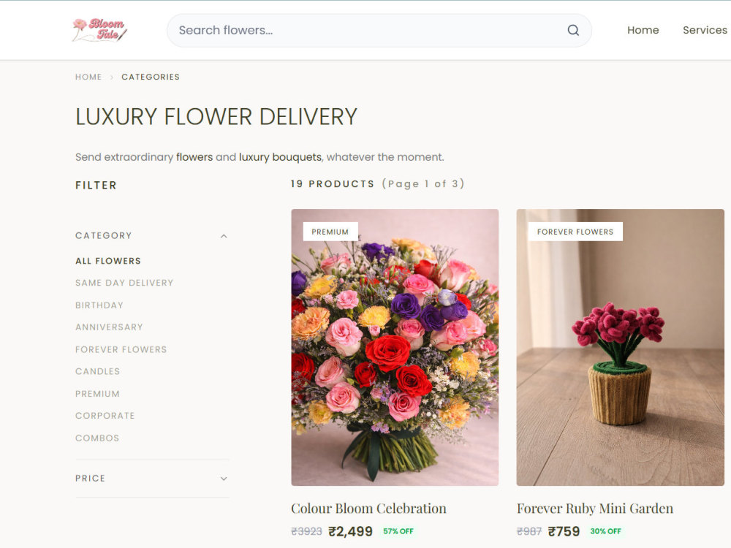Viewport: 731px width, 548px height.
Task: Follow the 'flowers' link in description
Action: [194, 157]
